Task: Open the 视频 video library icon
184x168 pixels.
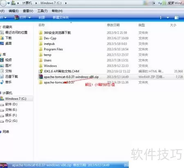Action: (2, 60)
